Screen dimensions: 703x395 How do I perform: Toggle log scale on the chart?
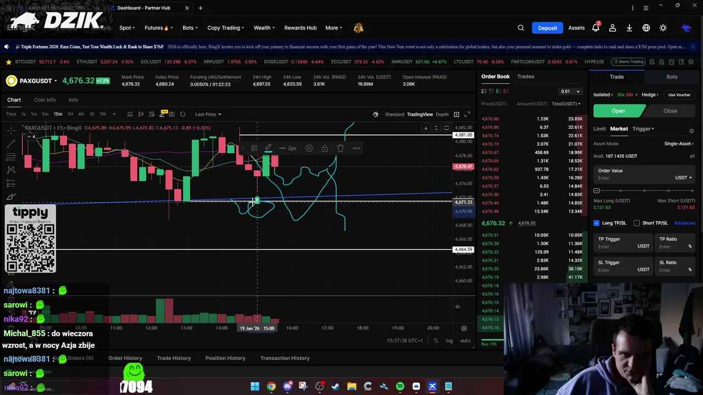coord(449,341)
